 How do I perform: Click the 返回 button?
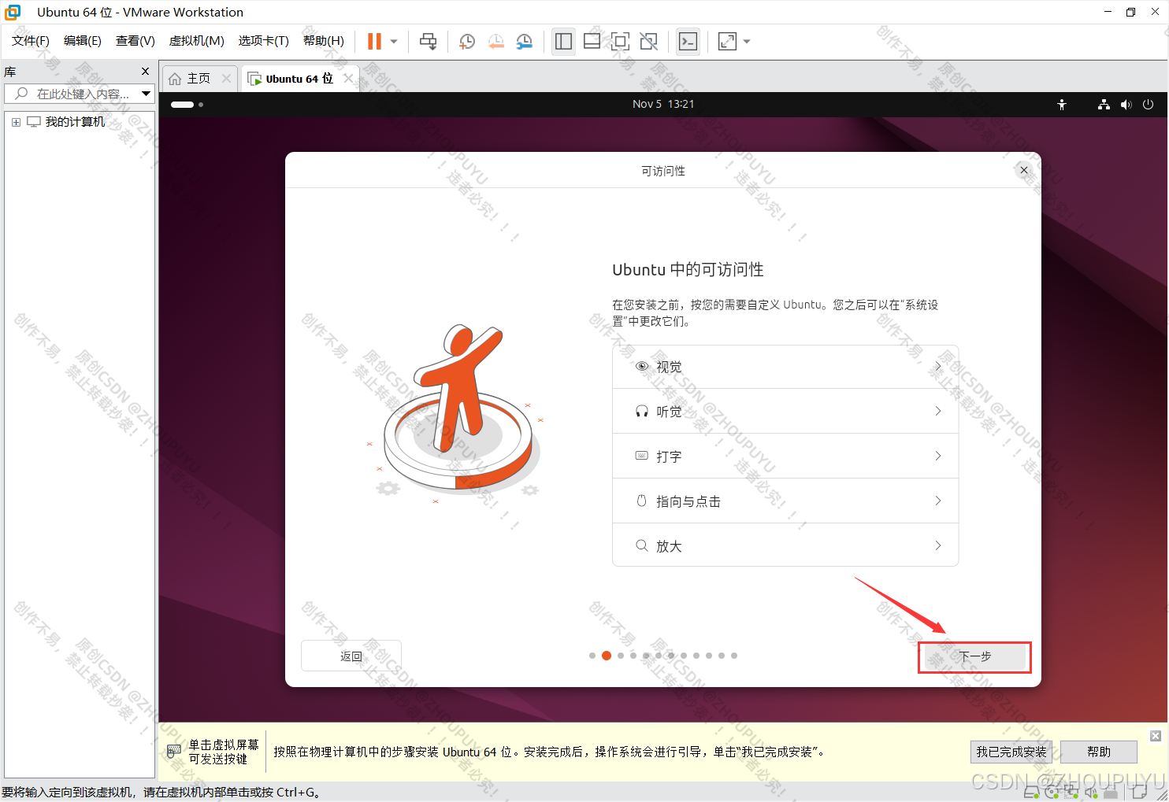[x=351, y=656]
